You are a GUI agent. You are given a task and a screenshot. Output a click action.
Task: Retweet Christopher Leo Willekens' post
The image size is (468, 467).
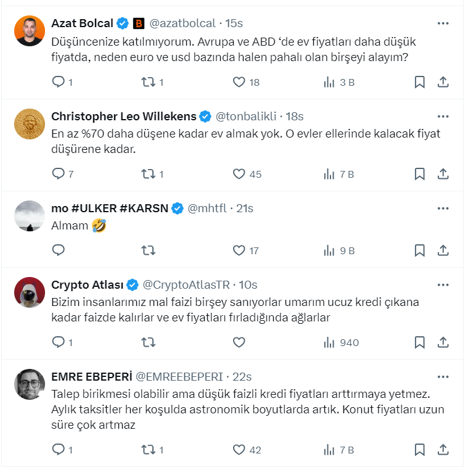[x=149, y=174]
